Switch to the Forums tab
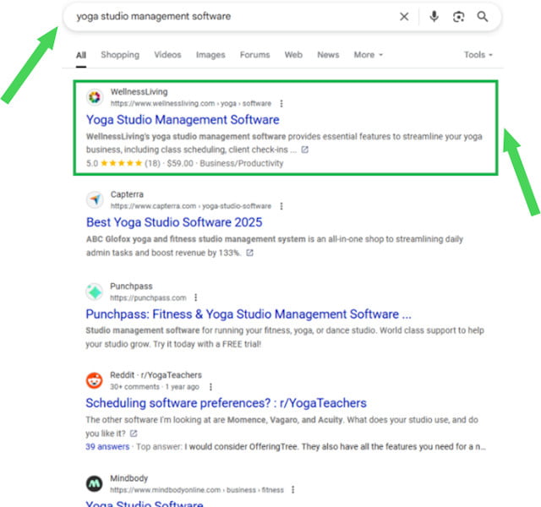 255,55
